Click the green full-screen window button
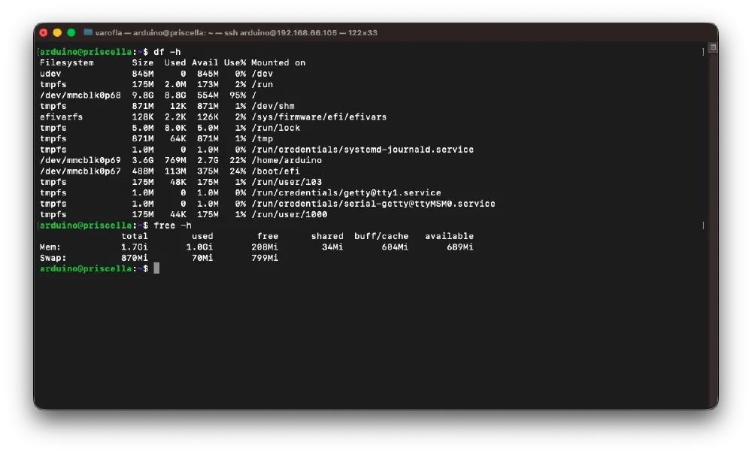The width and height of the screenshot is (752, 454). tap(71, 32)
